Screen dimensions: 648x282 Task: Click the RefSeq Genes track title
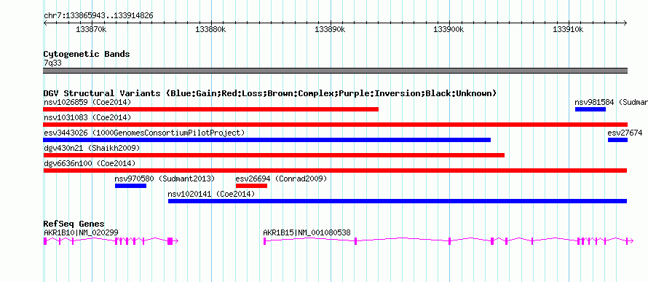(74, 224)
